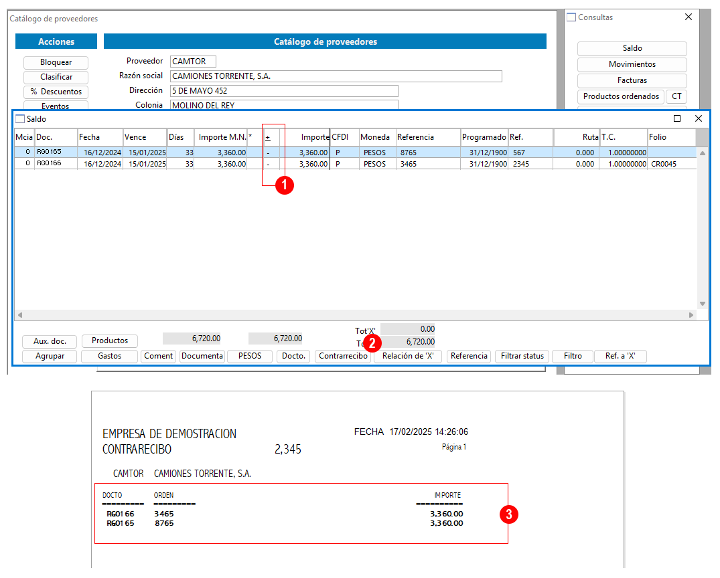Generate a Contrarrecibo
Image resolution: width=720 pixels, height=578 pixels.
[343, 357]
